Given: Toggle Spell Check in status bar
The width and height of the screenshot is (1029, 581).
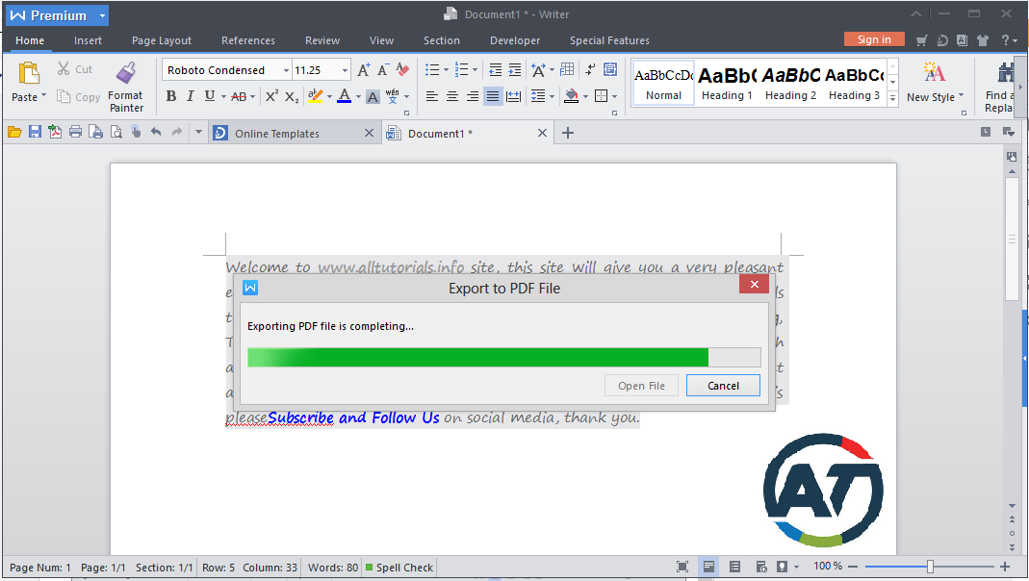Looking at the screenshot, I should coord(399,568).
